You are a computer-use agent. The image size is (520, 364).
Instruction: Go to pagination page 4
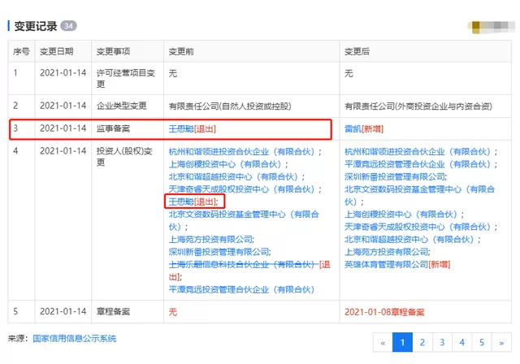[462, 342]
